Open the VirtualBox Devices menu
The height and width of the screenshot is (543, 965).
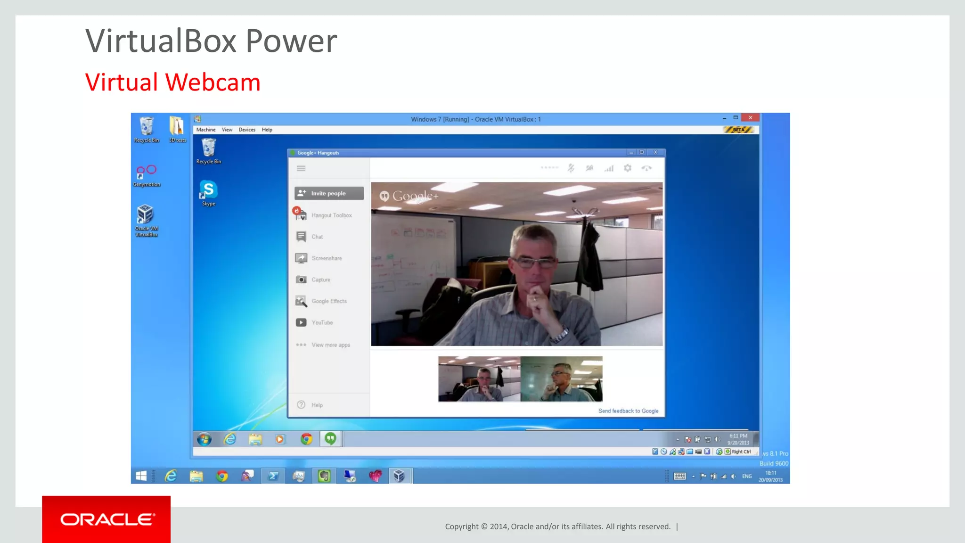[247, 130]
